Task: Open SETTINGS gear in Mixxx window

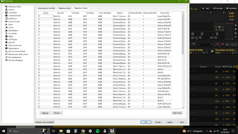Action: pos(231,8)
